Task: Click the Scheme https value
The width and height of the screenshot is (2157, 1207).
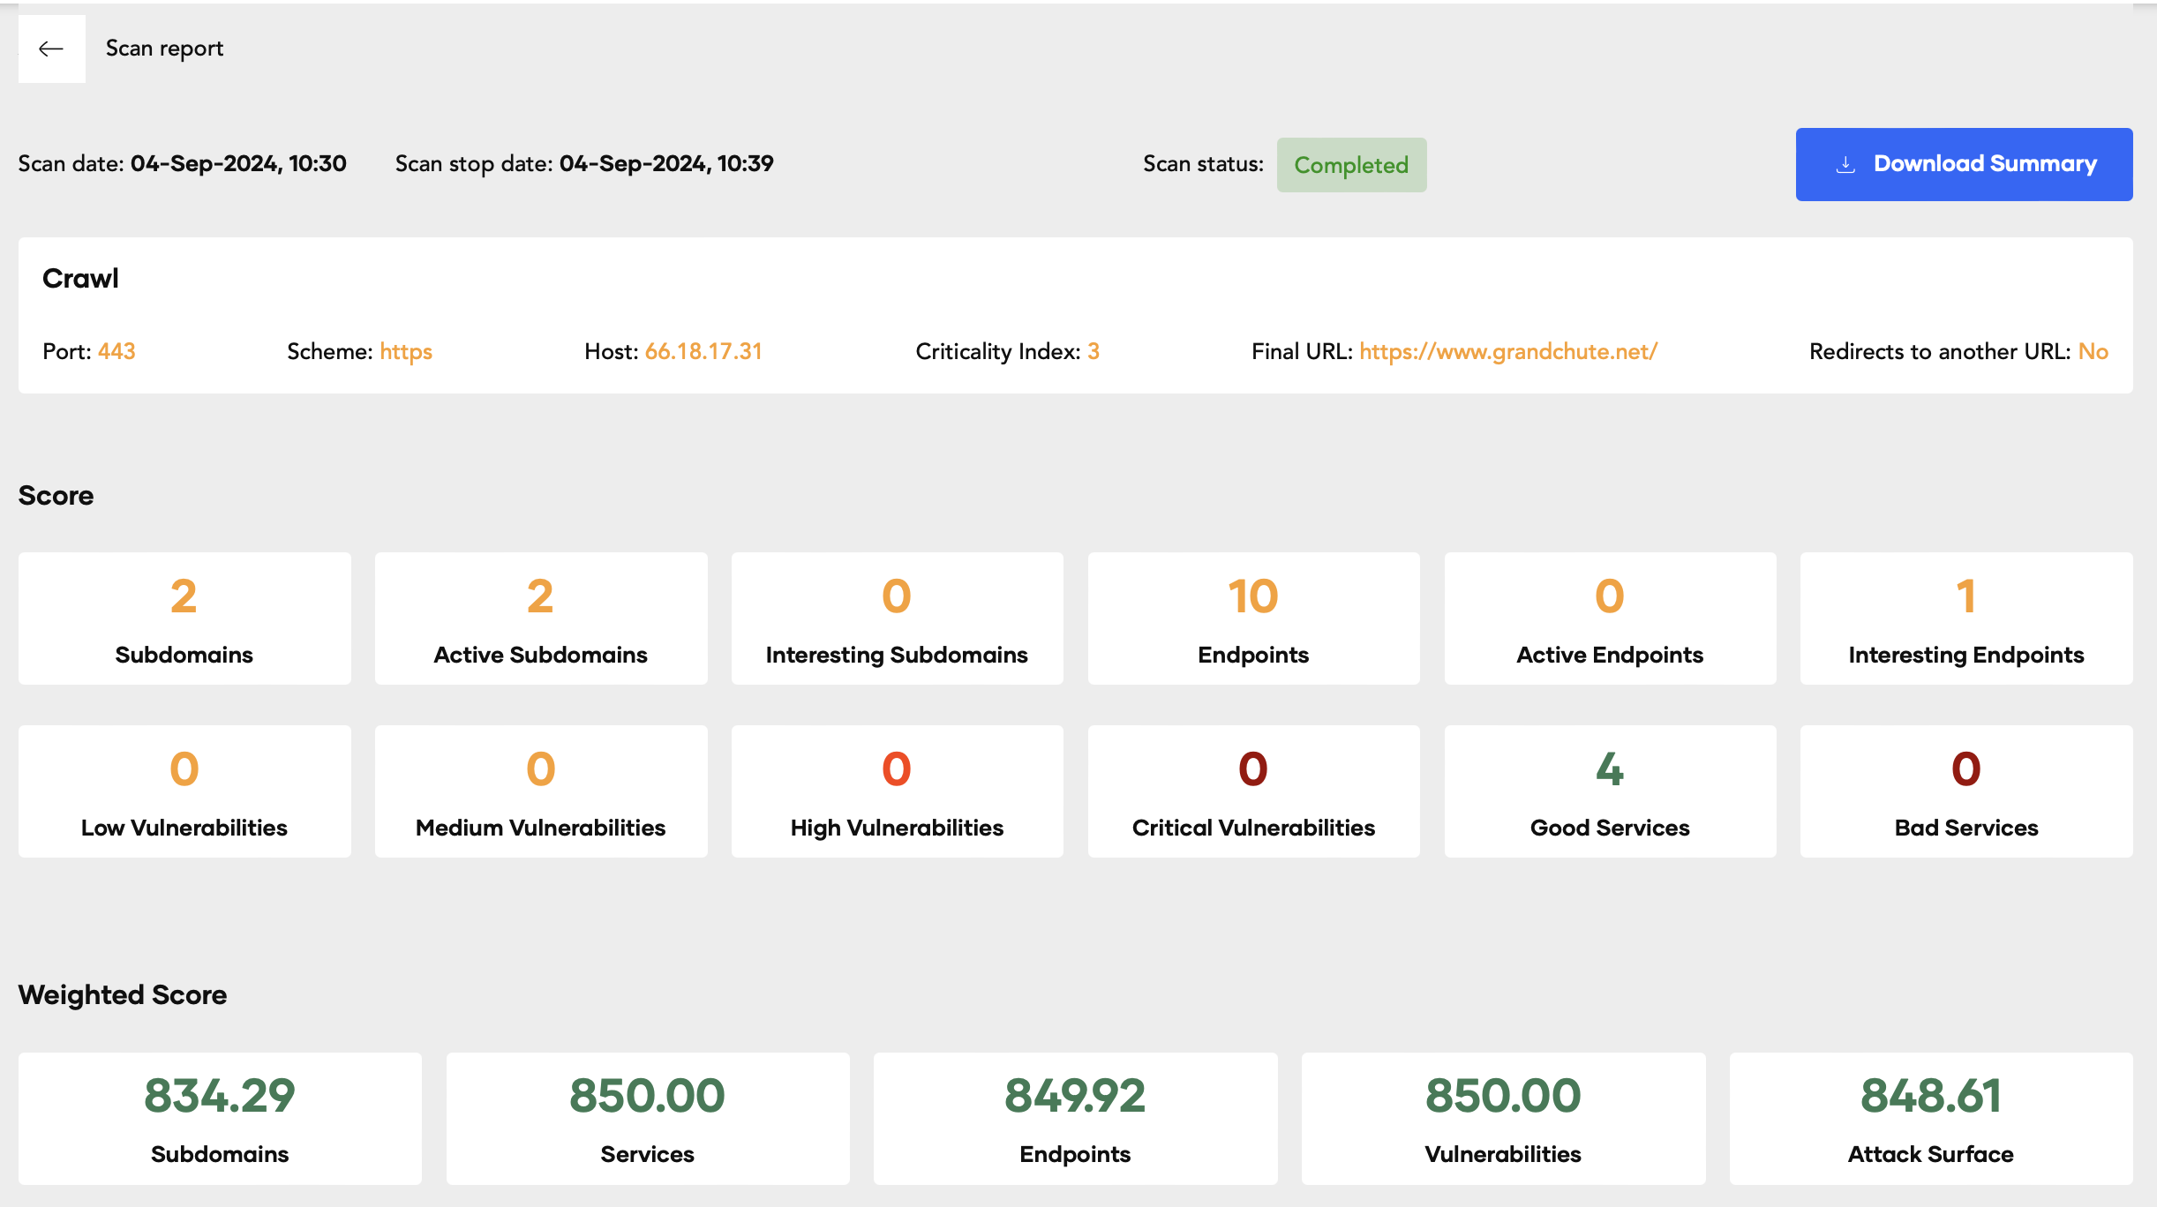Action: (x=406, y=351)
